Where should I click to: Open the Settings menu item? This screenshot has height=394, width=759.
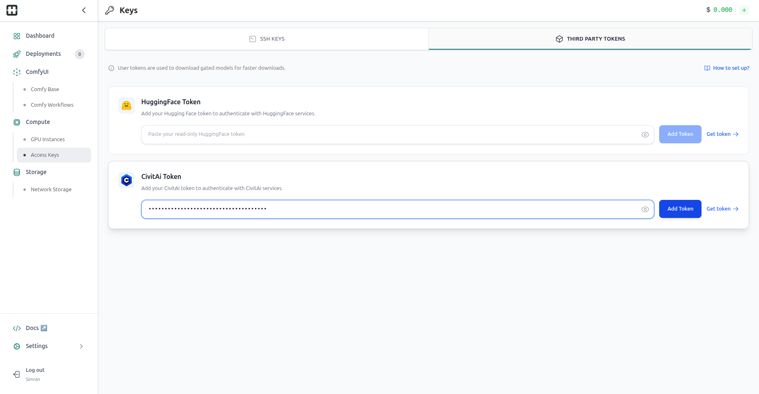pyautogui.click(x=37, y=346)
